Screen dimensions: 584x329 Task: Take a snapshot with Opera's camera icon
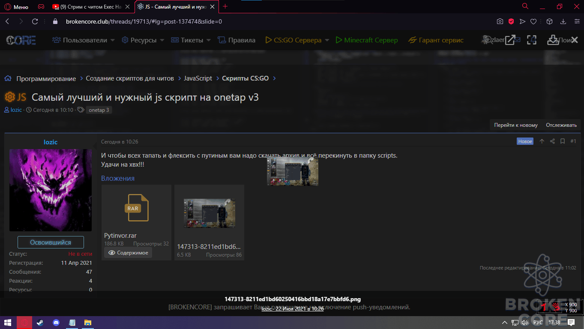[500, 21]
